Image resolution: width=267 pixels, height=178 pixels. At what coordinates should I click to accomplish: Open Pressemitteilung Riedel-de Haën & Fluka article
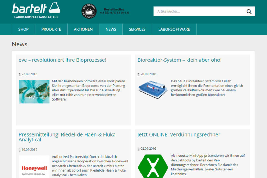pos(67,137)
